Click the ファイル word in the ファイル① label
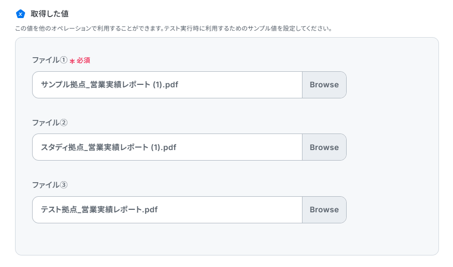 (x=46, y=60)
